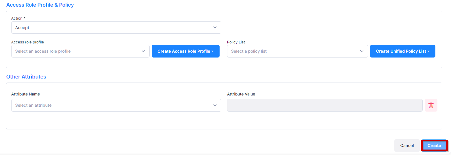Click caret on Create Unified Policy List button
Screen dimensions: 451x155
tap(428, 51)
